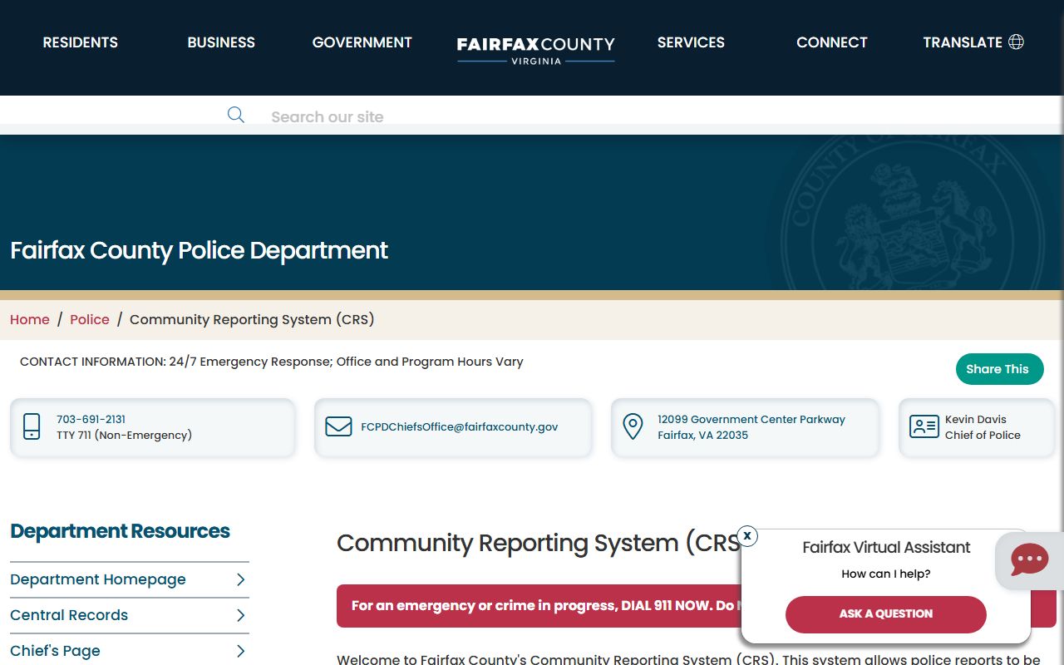Click the Fairfax County Police Department heading
Viewport: 1064px width, 665px height.
199,250
